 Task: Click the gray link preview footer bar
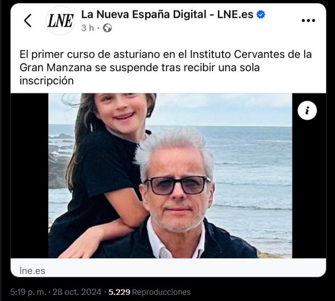pos(168,267)
